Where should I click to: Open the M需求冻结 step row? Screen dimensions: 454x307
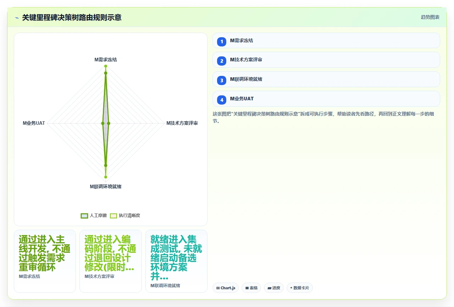click(326, 40)
